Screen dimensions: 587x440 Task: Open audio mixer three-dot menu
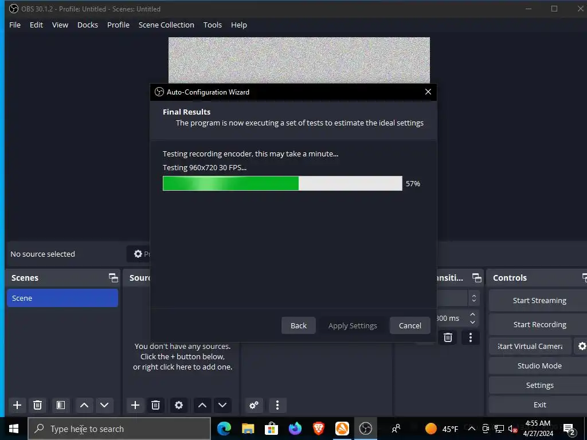(277, 405)
